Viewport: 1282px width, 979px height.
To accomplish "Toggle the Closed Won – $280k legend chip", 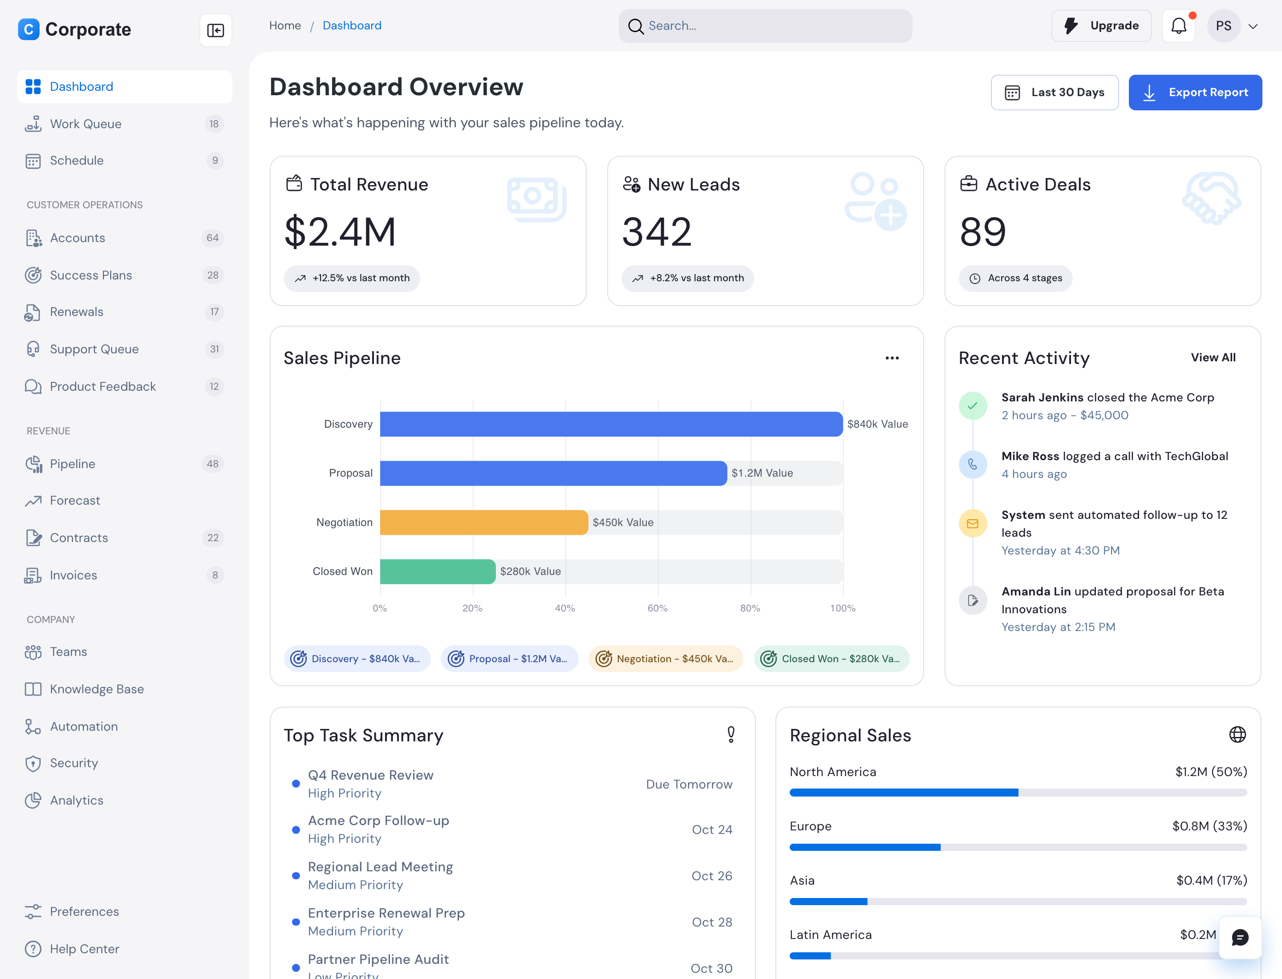I will point(832,659).
